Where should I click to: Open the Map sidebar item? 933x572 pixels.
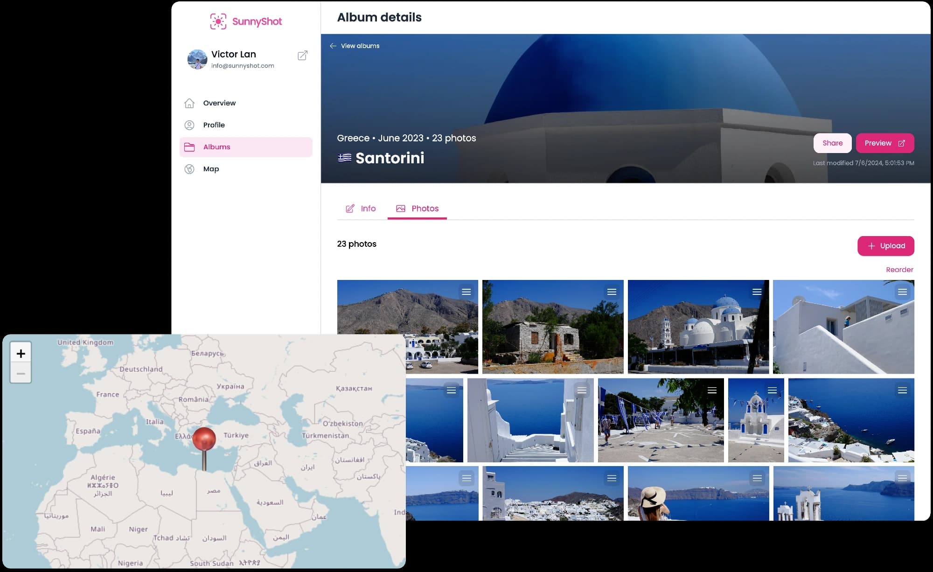click(211, 169)
